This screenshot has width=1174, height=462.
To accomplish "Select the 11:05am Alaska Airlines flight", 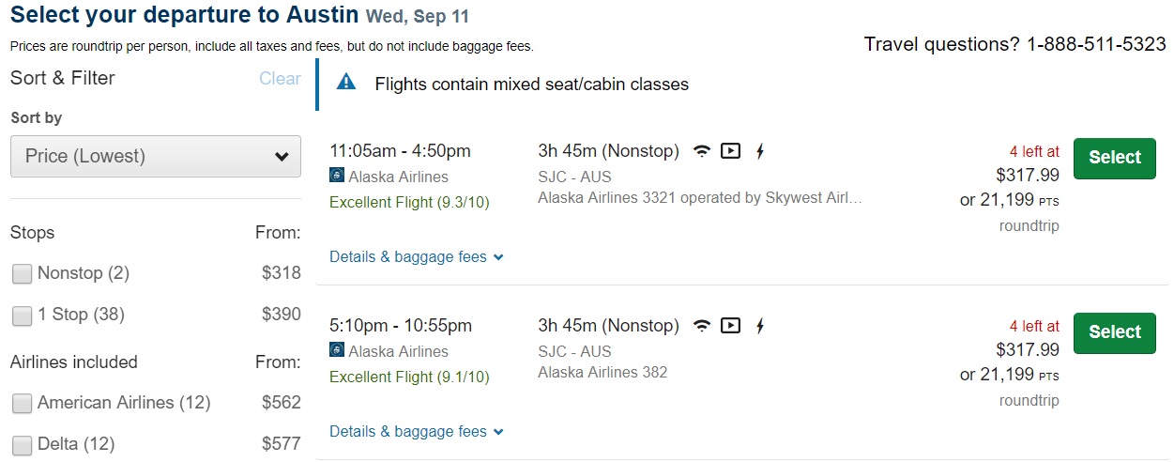I will pos(1114,158).
